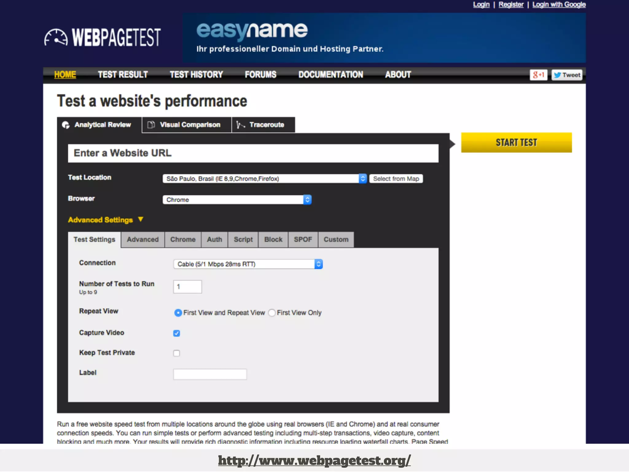Click the Register link
Image resolution: width=629 pixels, height=472 pixels.
pyautogui.click(x=511, y=5)
